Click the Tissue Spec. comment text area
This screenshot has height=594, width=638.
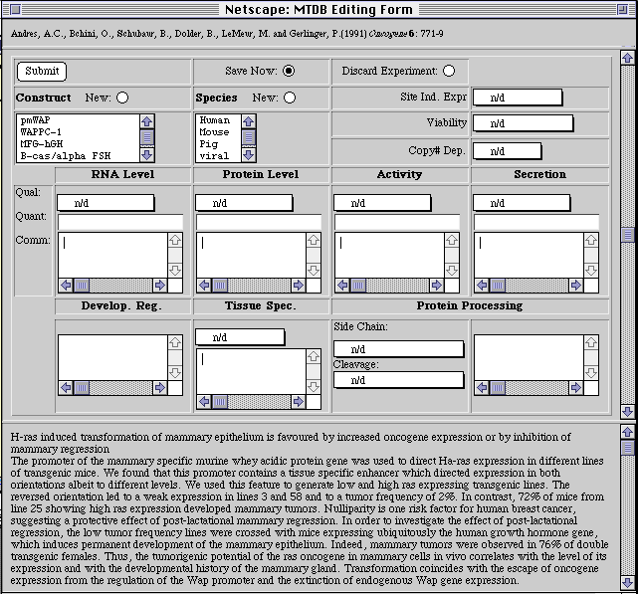click(251, 371)
